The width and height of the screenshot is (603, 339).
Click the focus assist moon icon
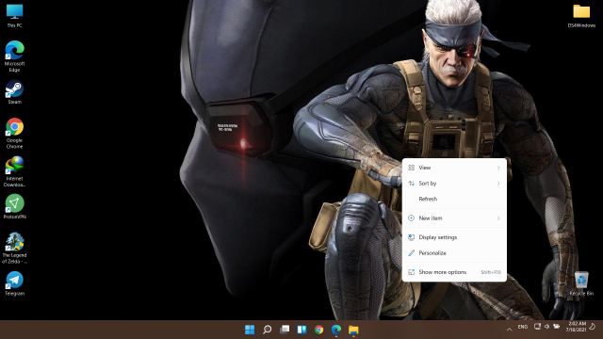click(593, 327)
